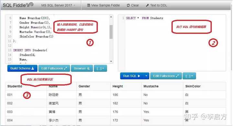Screen dimensions: 233x126
Task: Click schema editor scrollbar up arrow
Action: click(x=111, y=17)
